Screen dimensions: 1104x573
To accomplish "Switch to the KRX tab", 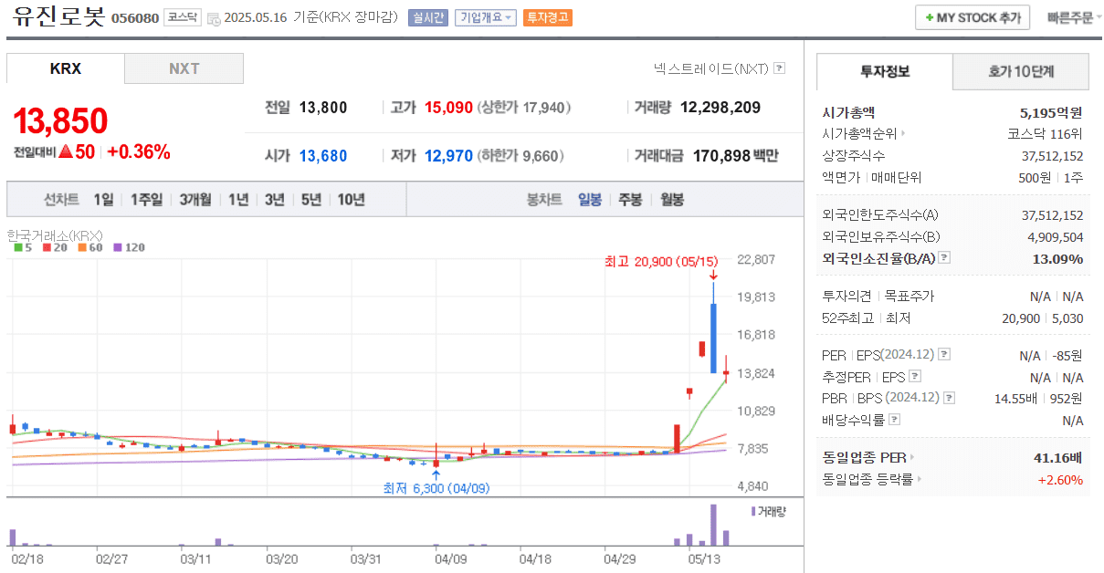I will pyautogui.click(x=66, y=68).
